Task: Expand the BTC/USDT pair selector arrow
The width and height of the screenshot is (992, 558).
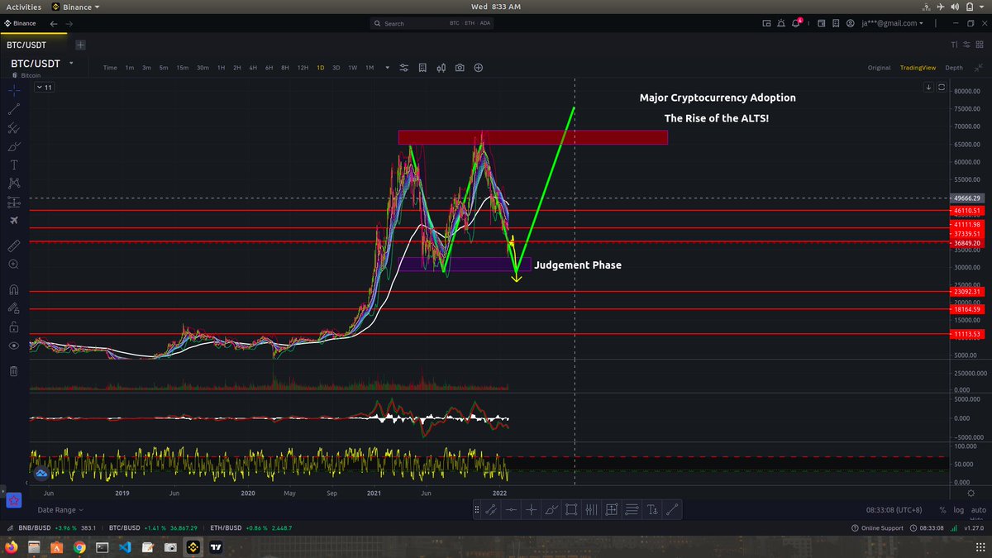Action: click(x=72, y=63)
